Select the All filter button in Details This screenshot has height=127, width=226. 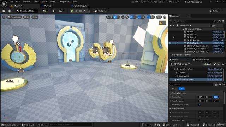pos(182,89)
